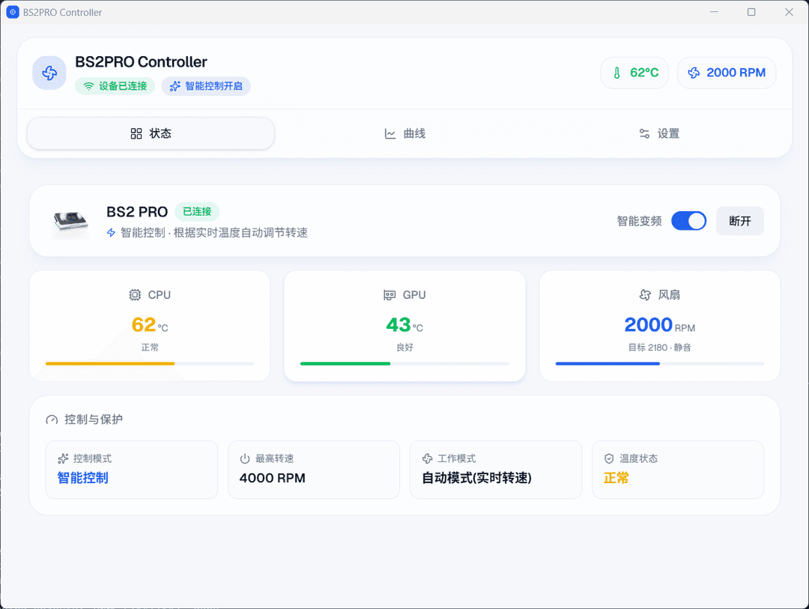This screenshot has height=609, width=809.
Task: Click the power icon next to 最高转速
Action: point(244,458)
